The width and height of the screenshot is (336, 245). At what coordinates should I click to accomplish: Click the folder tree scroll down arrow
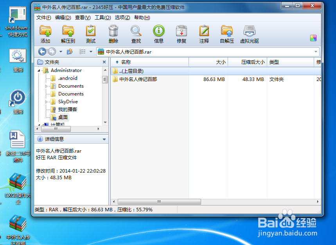click(x=105, y=122)
